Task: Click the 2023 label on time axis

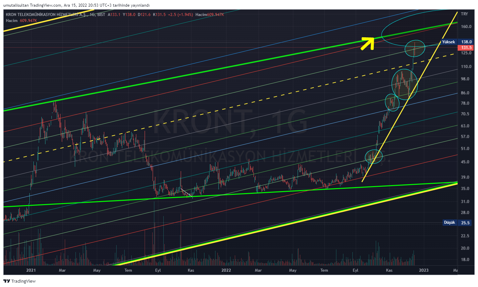Action: pos(424,270)
